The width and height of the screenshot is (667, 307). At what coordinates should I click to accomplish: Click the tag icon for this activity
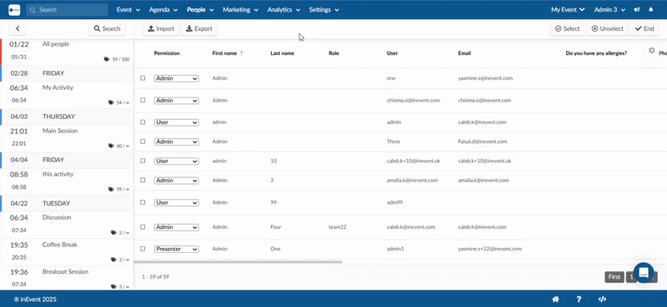click(111, 190)
